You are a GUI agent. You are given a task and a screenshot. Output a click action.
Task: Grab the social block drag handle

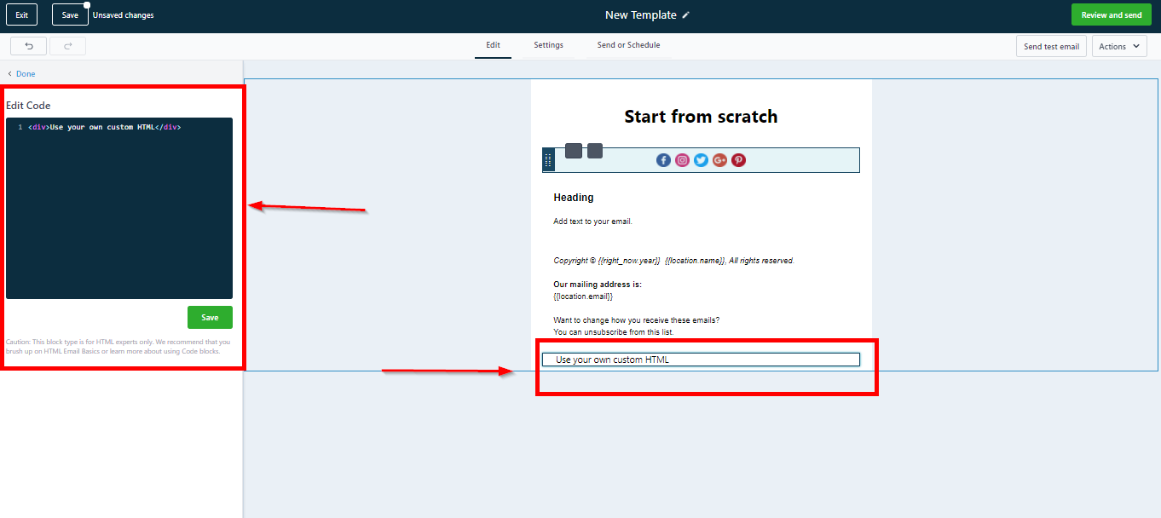pos(548,160)
